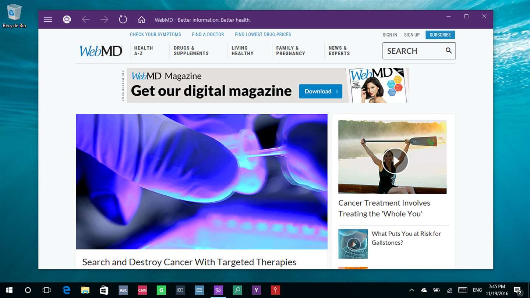The height and width of the screenshot is (298, 530).
Task: Open the Mail app on the taskbar
Action: pos(199,290)
